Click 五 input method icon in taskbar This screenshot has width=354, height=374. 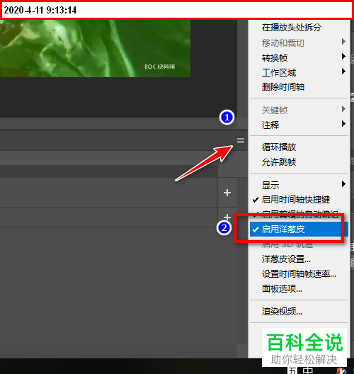[292, 370]
